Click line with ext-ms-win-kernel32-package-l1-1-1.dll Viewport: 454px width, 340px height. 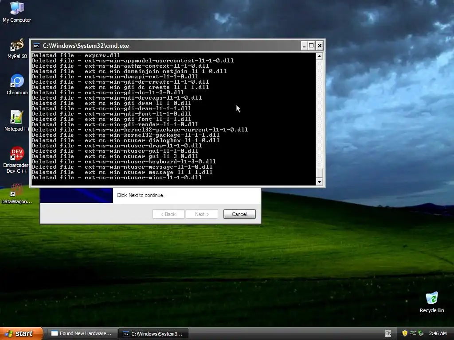125,135
